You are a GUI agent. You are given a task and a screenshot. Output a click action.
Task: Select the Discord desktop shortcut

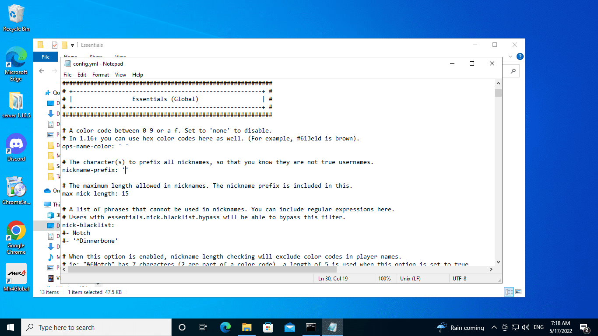[x=16, y=147]
